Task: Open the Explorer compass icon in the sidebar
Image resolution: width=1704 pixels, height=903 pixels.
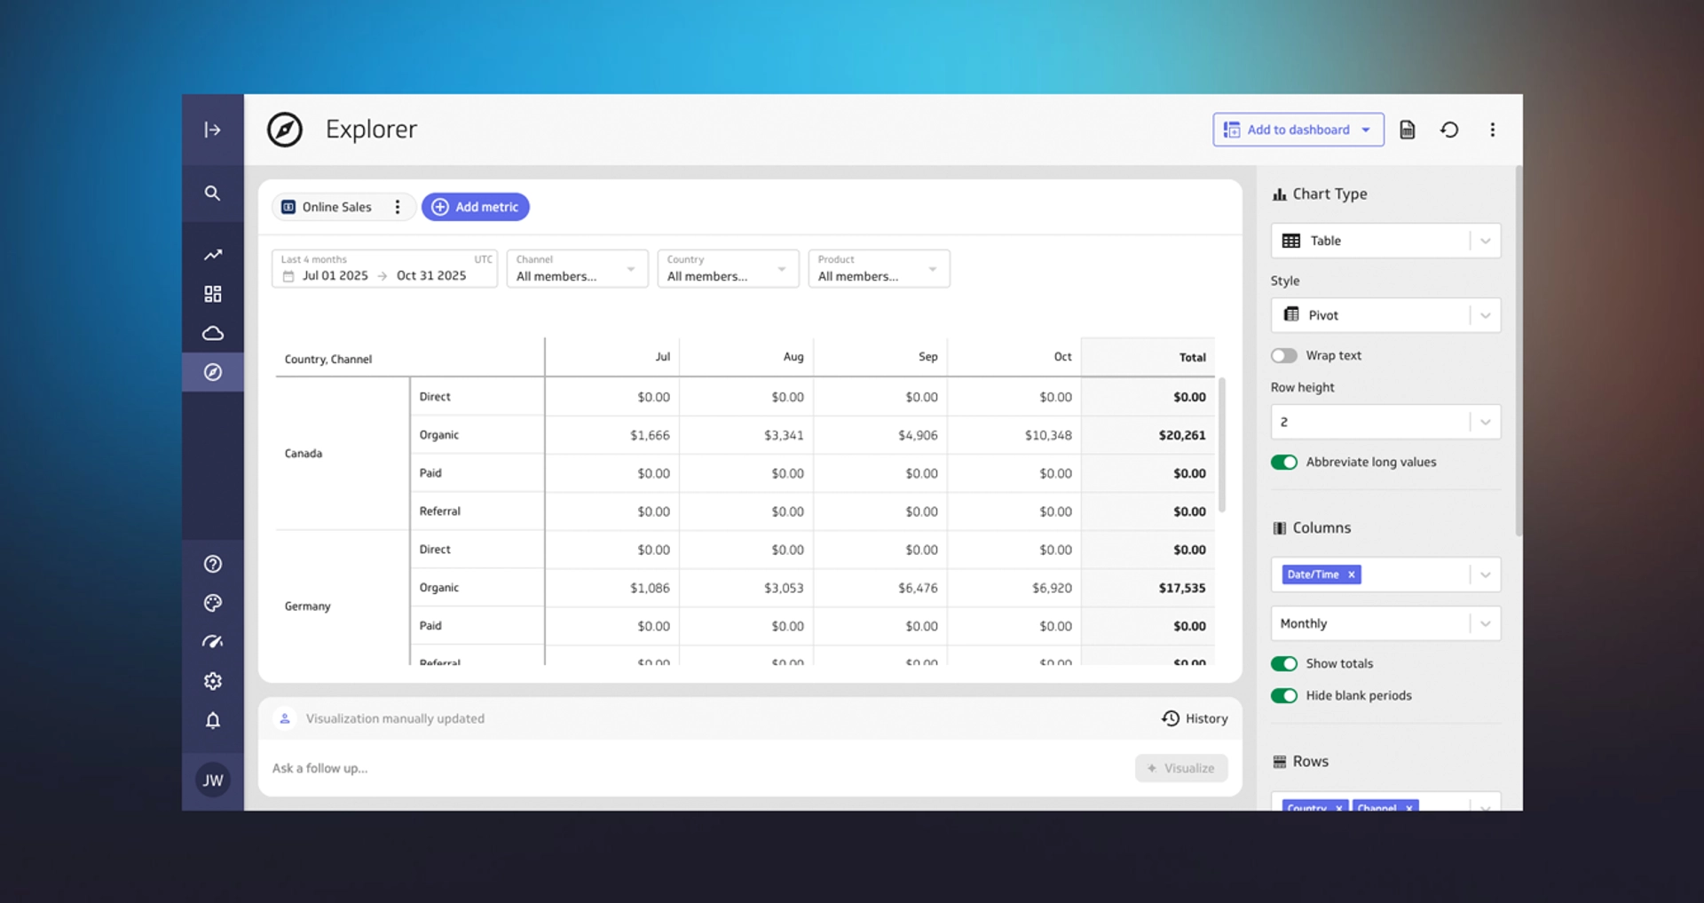Action: tap(212, 372)
